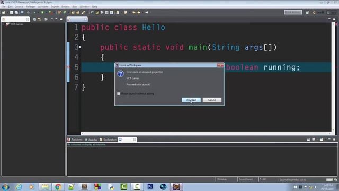The image size is (339, 191).
Task: Open the Source menu
Action: [x=19, y=7]
